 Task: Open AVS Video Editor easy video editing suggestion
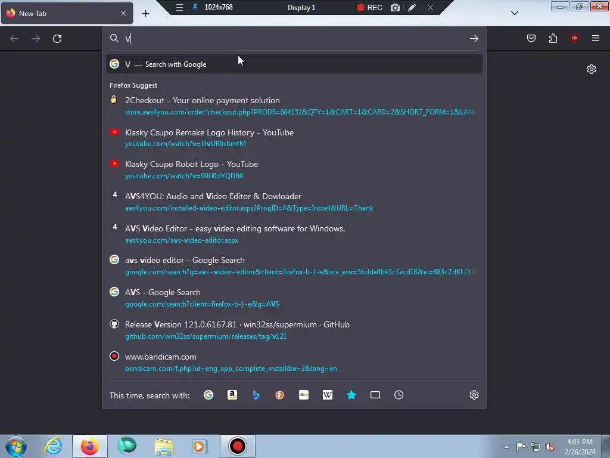coord(294,234)
